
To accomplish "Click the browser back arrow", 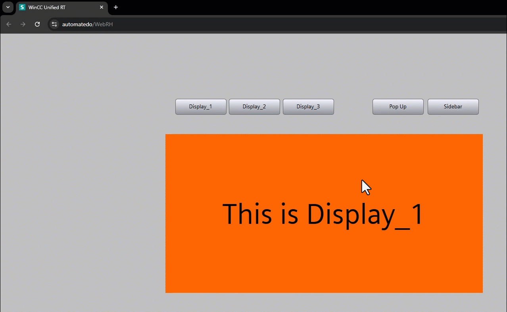I will 9,24.
